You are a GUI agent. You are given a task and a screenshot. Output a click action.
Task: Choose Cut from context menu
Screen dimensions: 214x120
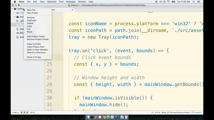[29, 29]
